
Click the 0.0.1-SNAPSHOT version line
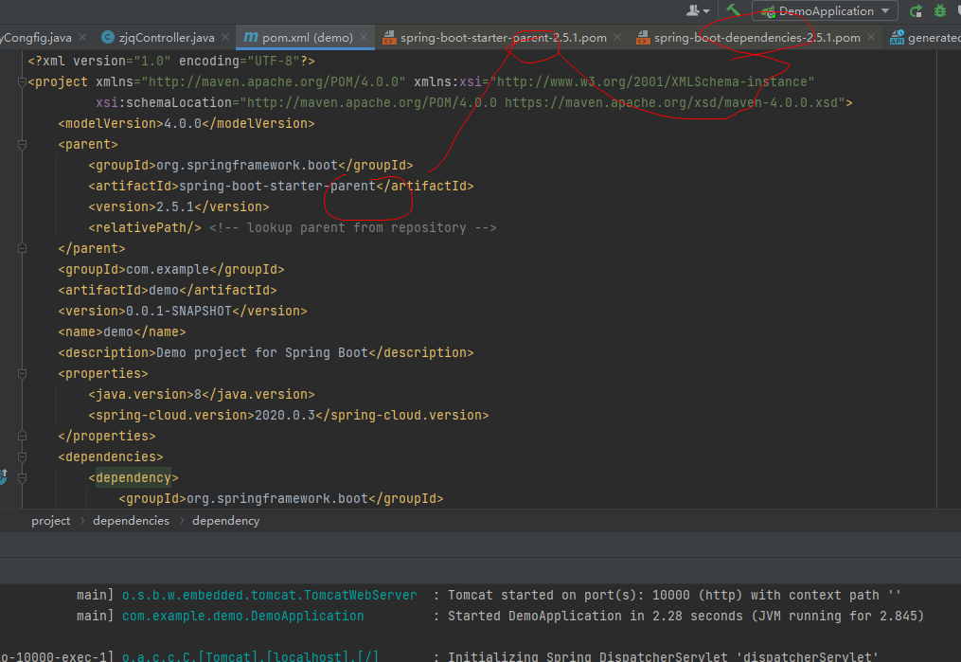[x=183, y=311]
